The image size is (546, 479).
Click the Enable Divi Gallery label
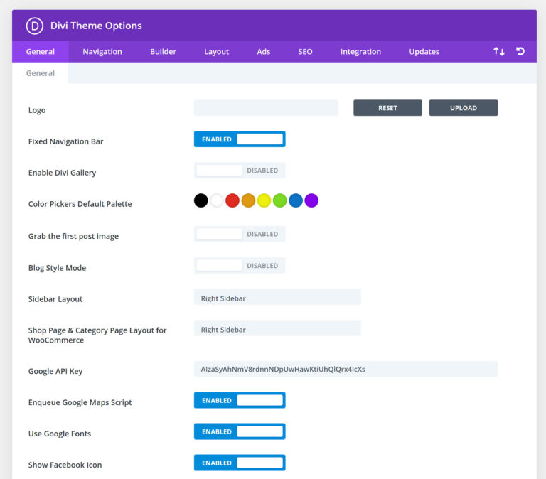pyautogui.click(x=62, y=173)
